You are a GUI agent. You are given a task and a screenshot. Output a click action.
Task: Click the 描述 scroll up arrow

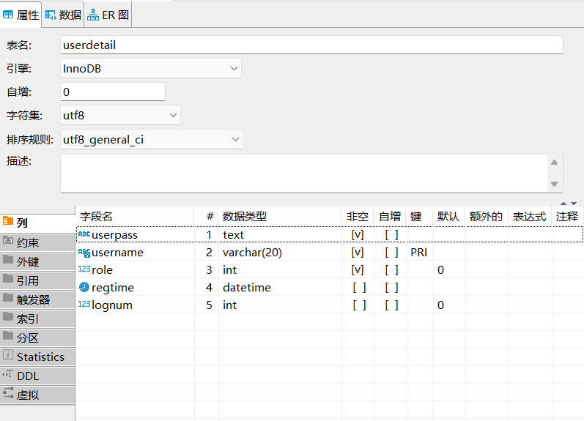[554, 163]
